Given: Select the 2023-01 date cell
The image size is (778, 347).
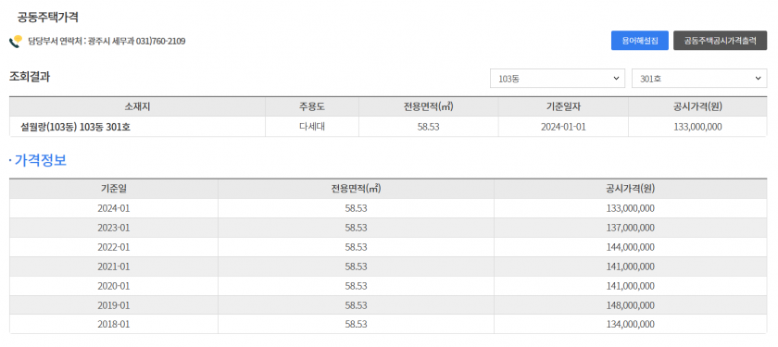Looking at the screenshot, I should (x=114, y=228).
